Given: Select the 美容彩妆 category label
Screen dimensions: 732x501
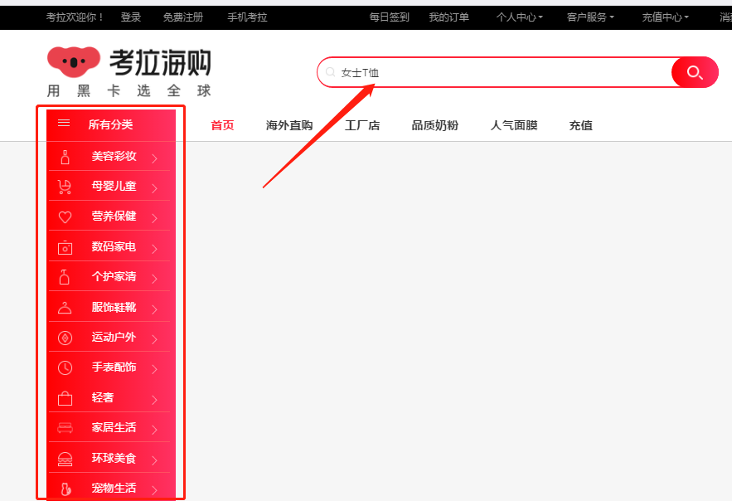Looking at the screenshot, I should (114, 156).
